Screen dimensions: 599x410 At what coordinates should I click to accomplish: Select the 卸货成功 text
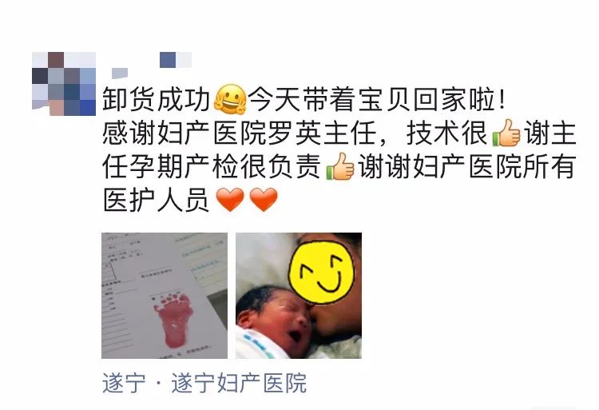click(157, 99)
